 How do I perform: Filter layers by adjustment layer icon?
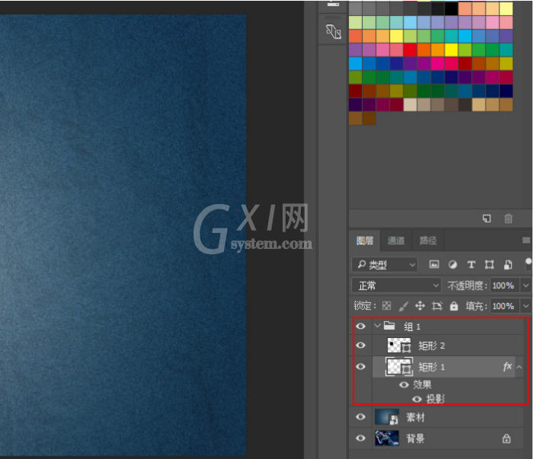452,264
